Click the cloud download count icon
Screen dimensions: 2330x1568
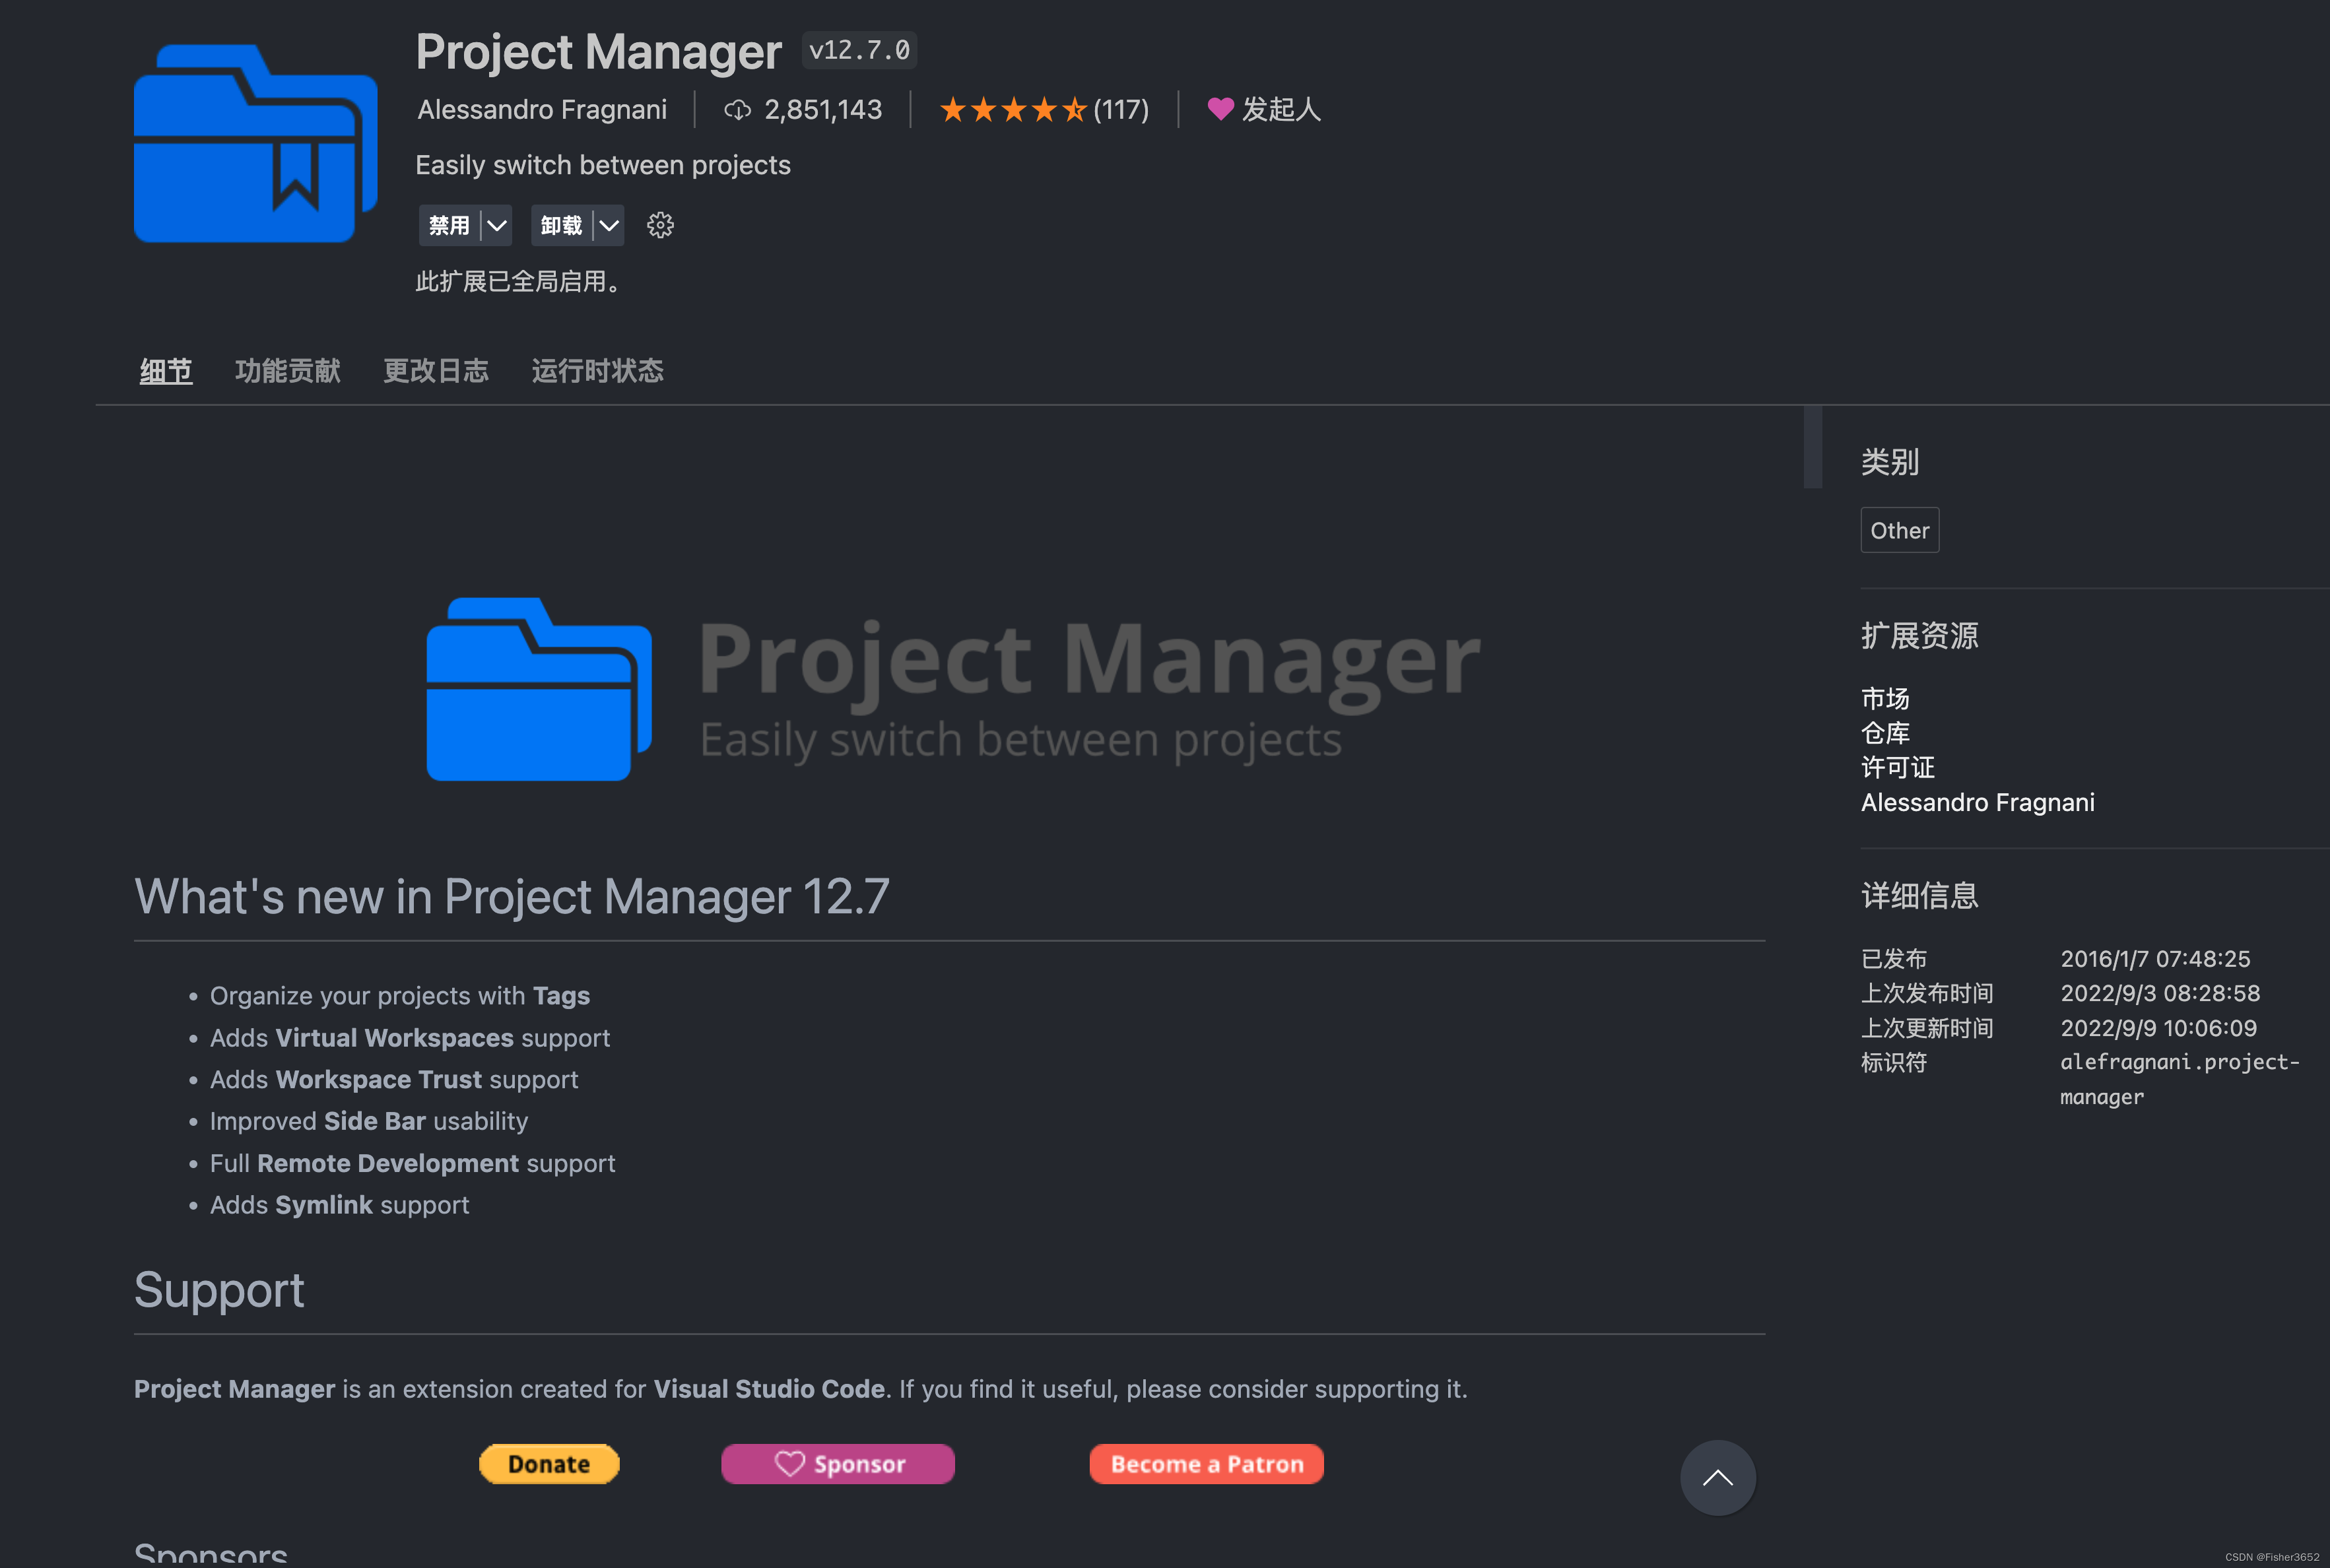737,109
